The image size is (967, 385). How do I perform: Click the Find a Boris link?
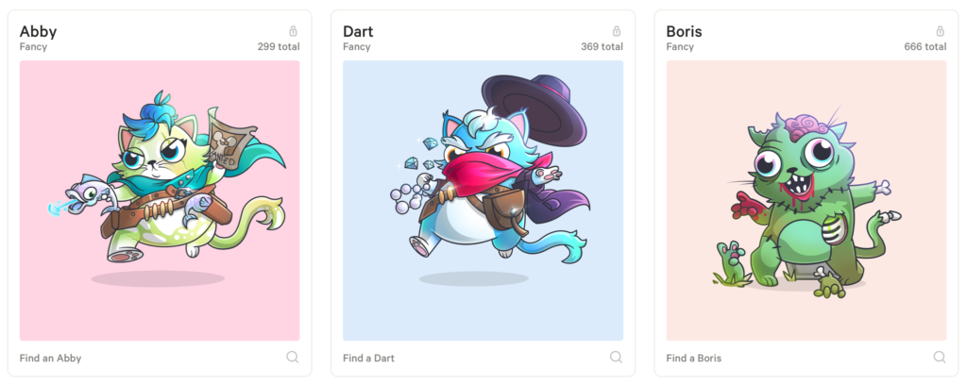click(694, 358)
